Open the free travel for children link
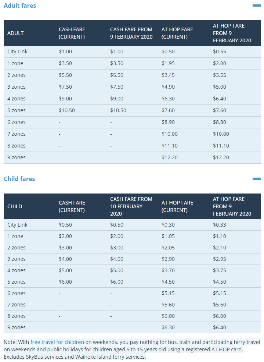The height and width of the screenshot is (362, 264). point(57,342)
